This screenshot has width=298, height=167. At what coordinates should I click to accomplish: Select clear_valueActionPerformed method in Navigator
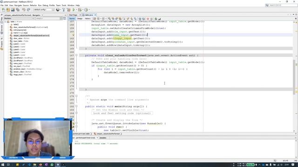click(x=30, y=27)
